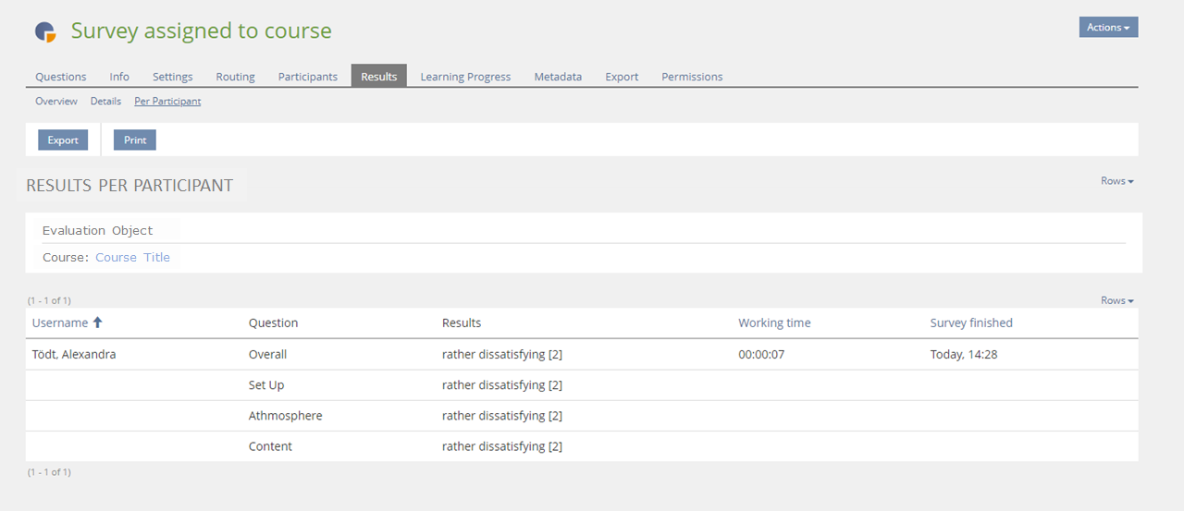The image size is (1184, 511).
Task: Switch to Learning Progress tab
Action: (x=465, y=77)
